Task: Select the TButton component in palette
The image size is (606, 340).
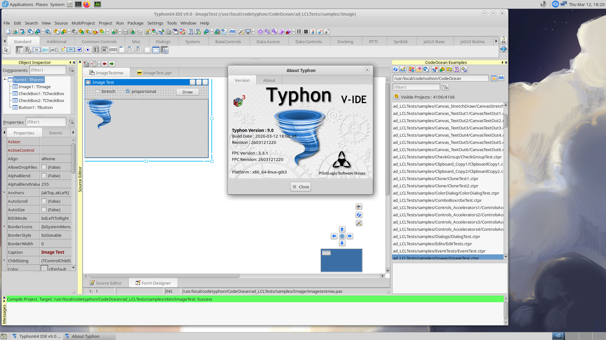Action: tap(37, 50)
